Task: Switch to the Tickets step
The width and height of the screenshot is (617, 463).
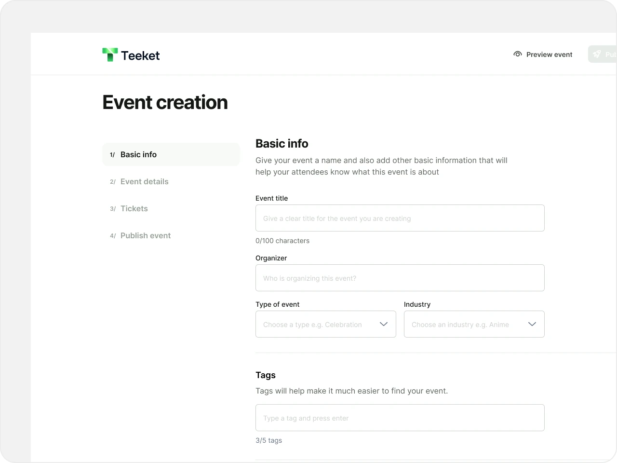Action: [171, 208]
